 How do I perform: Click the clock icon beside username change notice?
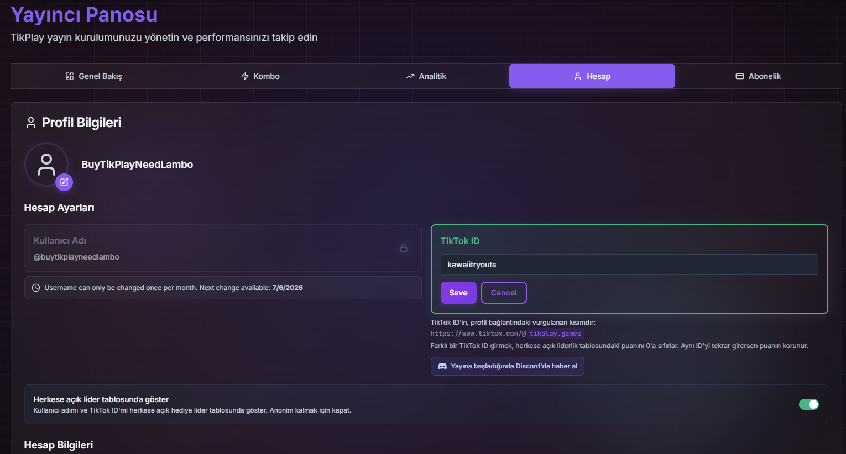[36, 288]
